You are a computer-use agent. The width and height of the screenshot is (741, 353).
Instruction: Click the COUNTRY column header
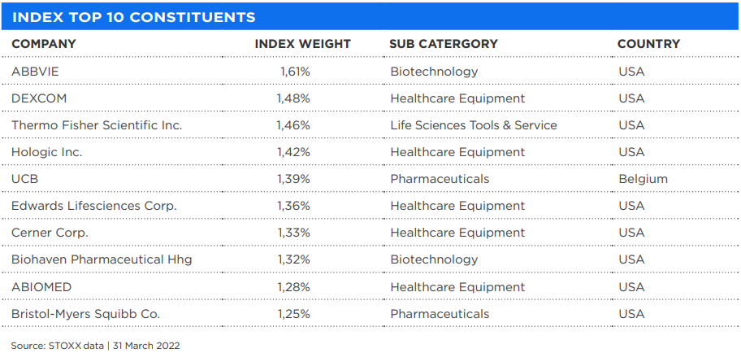point(648,44)
